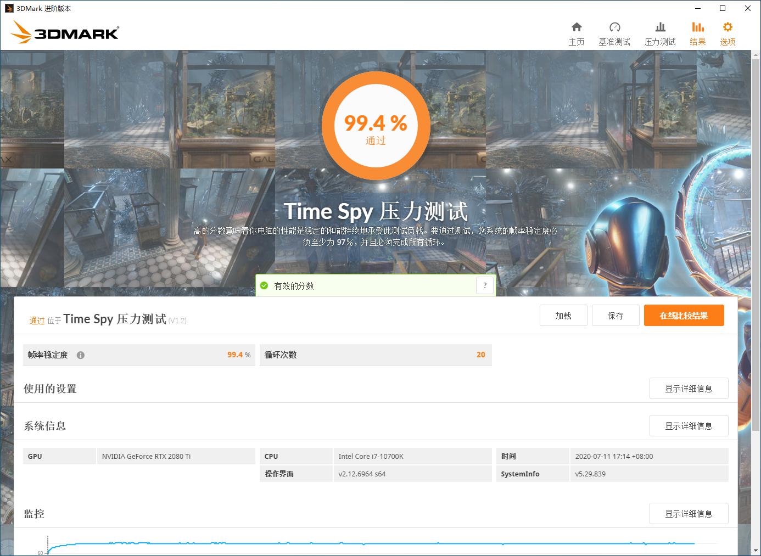
Task: Expand details for 使用的设置 section
Action: point(689,389)
